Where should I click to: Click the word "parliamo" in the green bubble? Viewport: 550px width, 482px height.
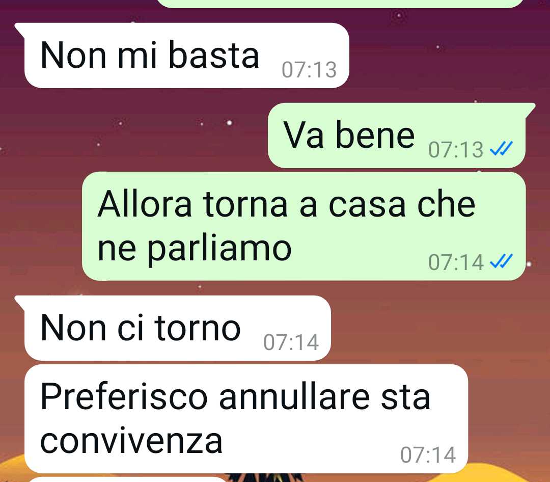(x=219, y=249)
